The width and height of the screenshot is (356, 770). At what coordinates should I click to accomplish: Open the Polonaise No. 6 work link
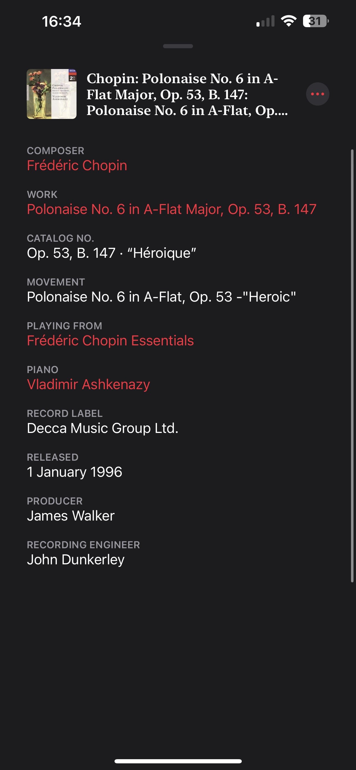coord(172,209)
